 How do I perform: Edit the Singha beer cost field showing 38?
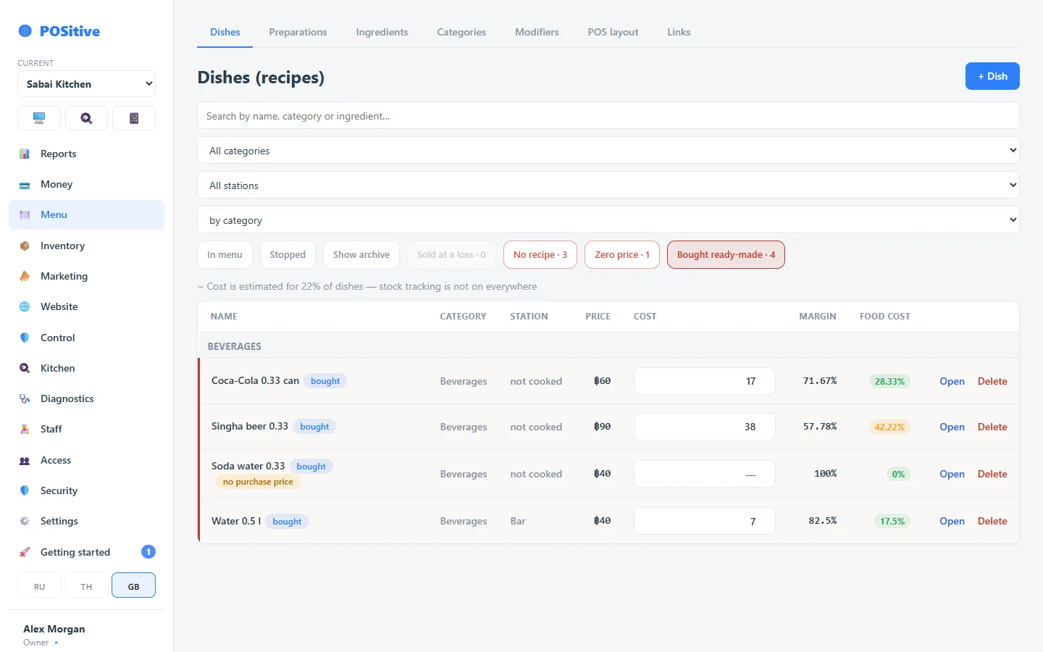pos(705,427)
